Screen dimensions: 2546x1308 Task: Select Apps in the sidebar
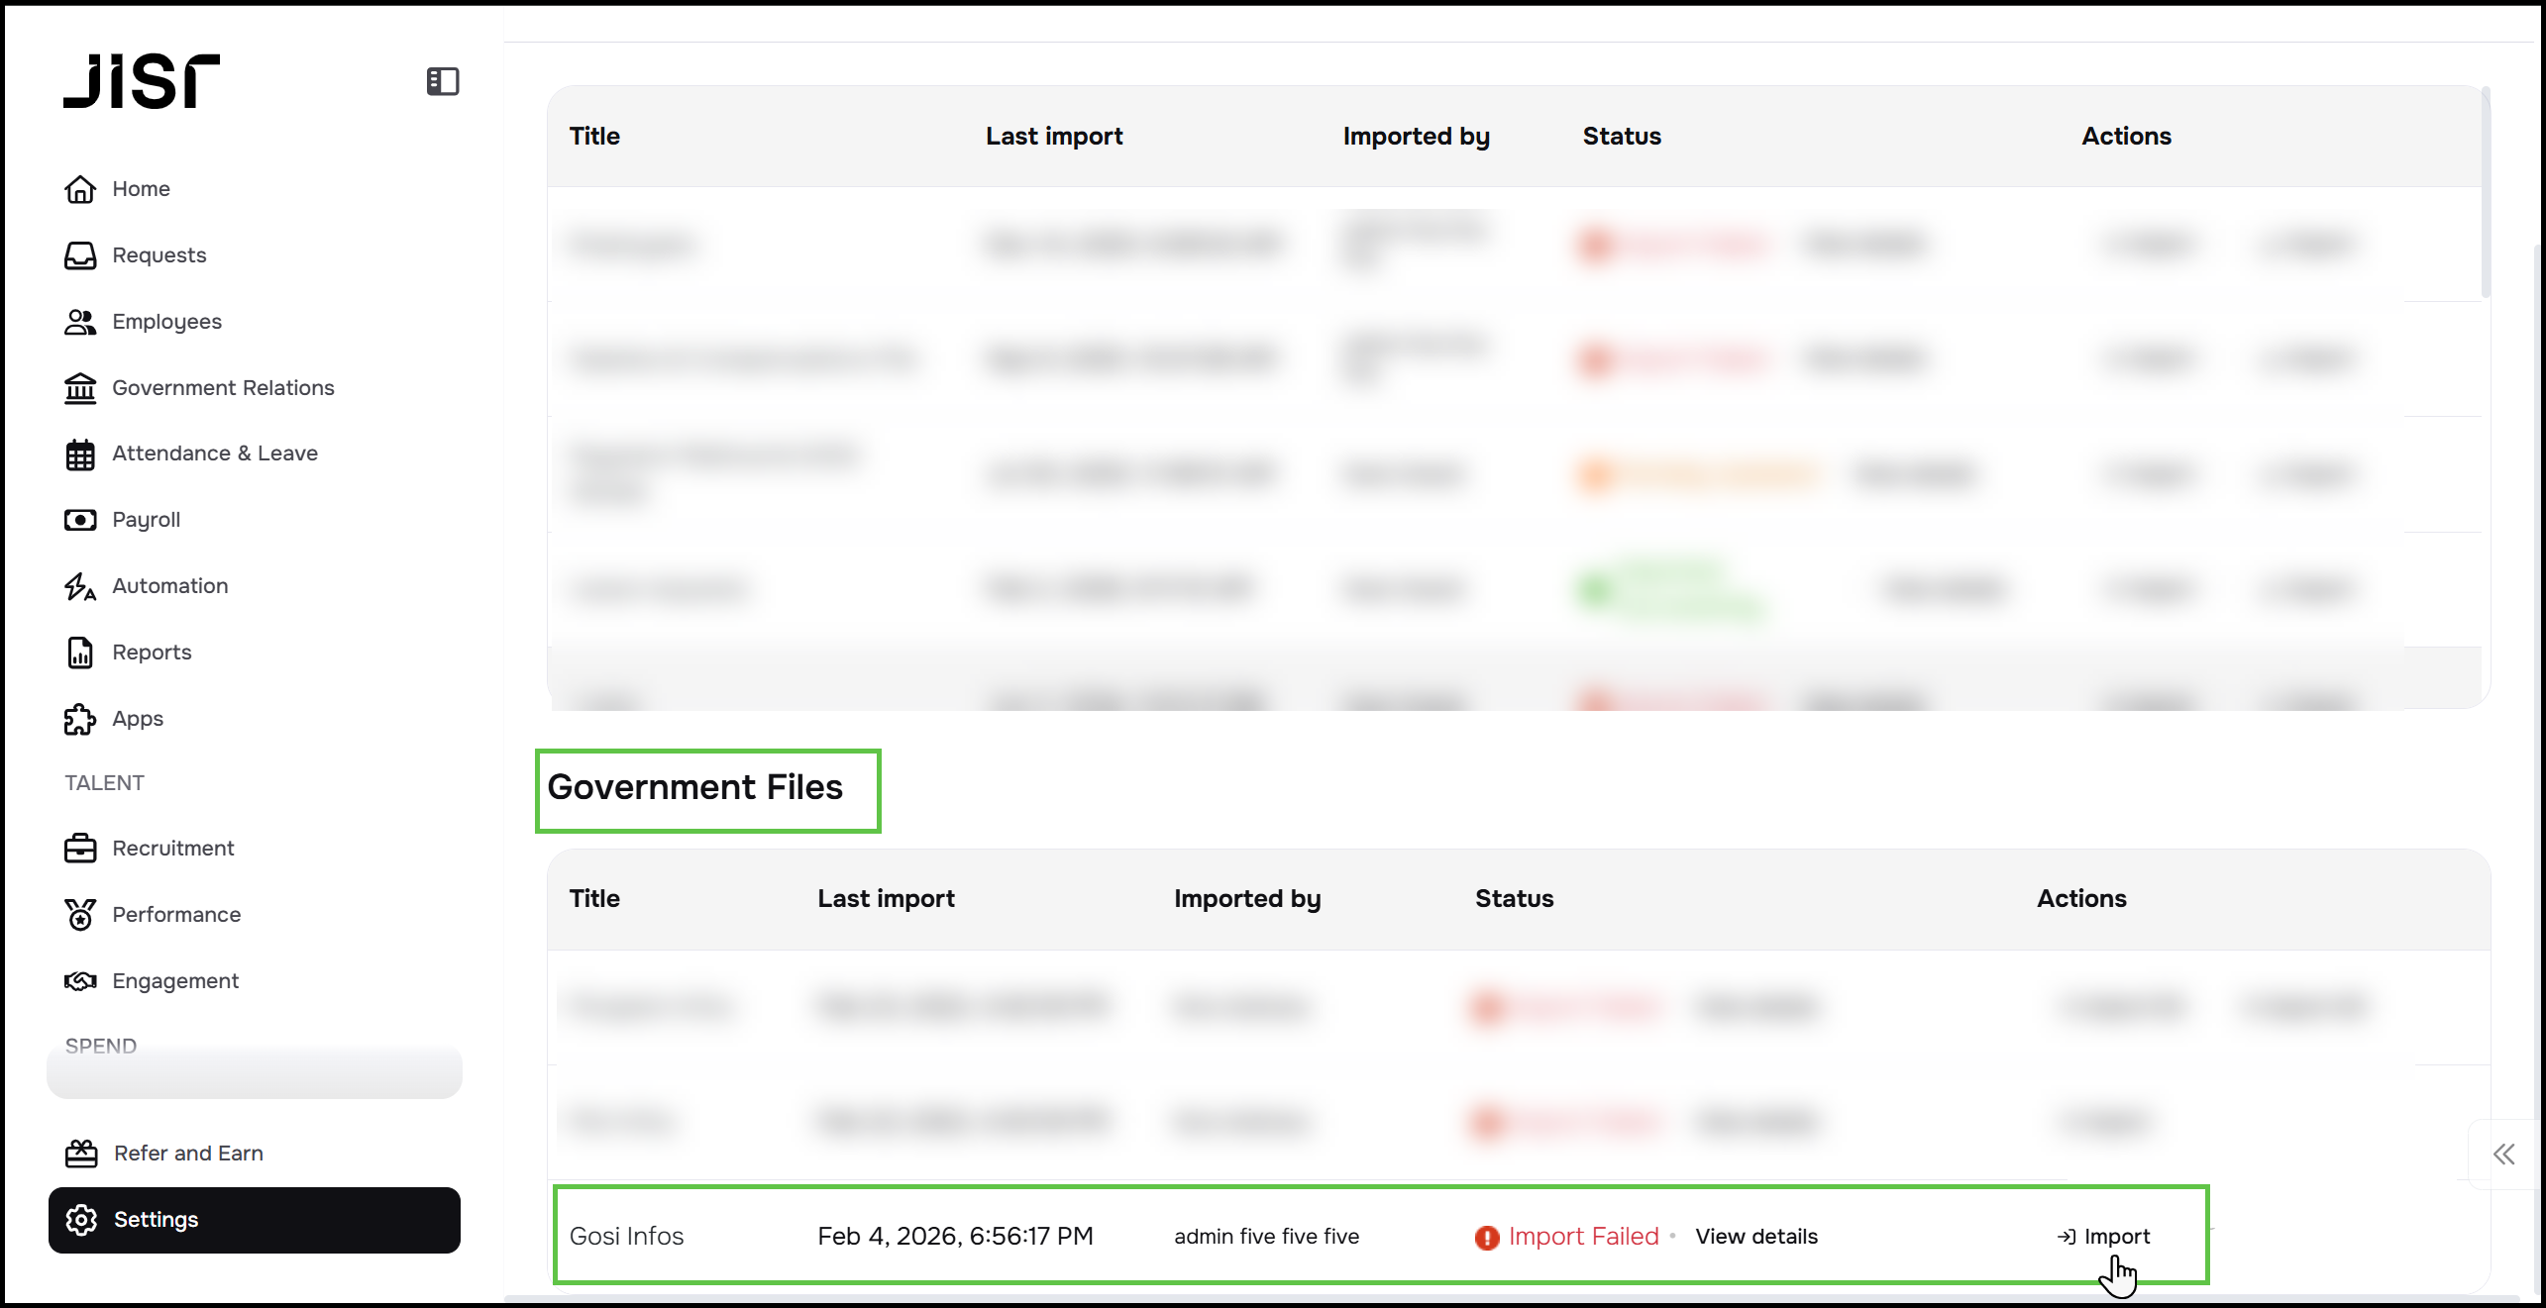137,719
